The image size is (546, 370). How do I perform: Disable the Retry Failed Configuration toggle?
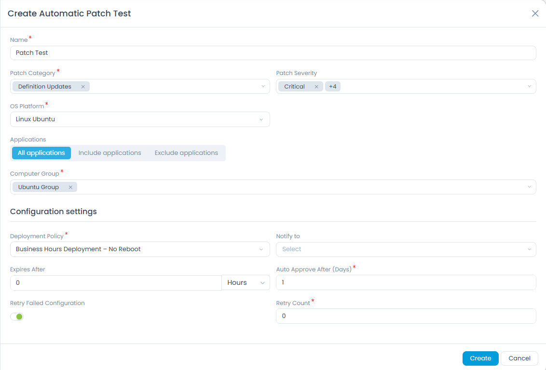click(17, 317)
